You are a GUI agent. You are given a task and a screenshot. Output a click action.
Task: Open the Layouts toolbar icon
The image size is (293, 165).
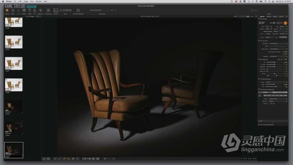coord(56,10)
